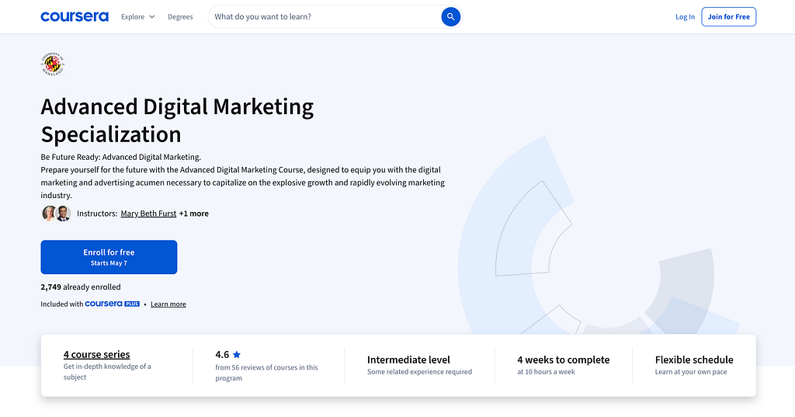
Task: Click the Join for Free button
Action: [x=728, y=17]
